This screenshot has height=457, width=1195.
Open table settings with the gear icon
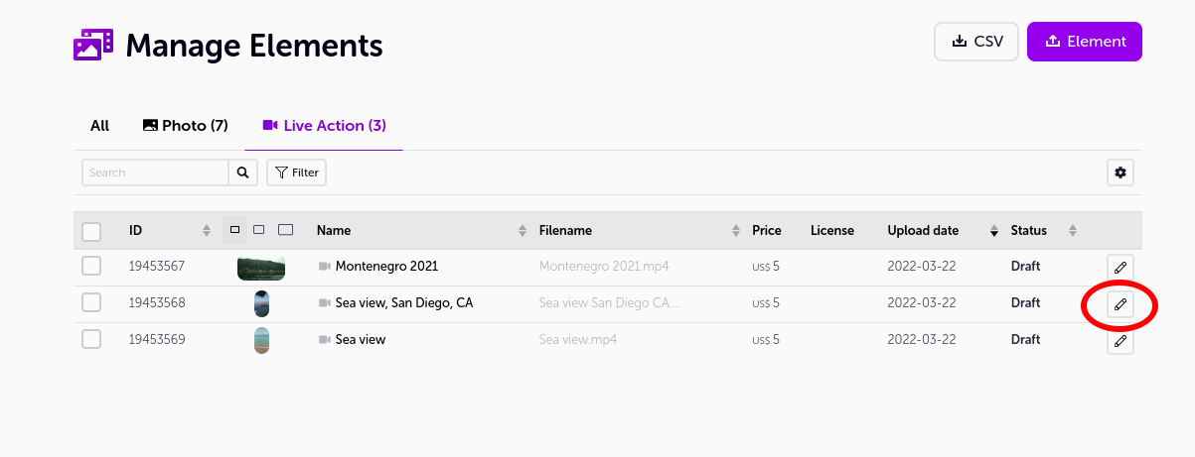point(1120,172)
